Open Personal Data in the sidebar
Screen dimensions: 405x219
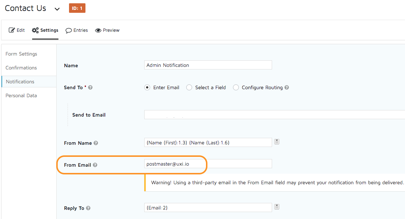[21, 96]
